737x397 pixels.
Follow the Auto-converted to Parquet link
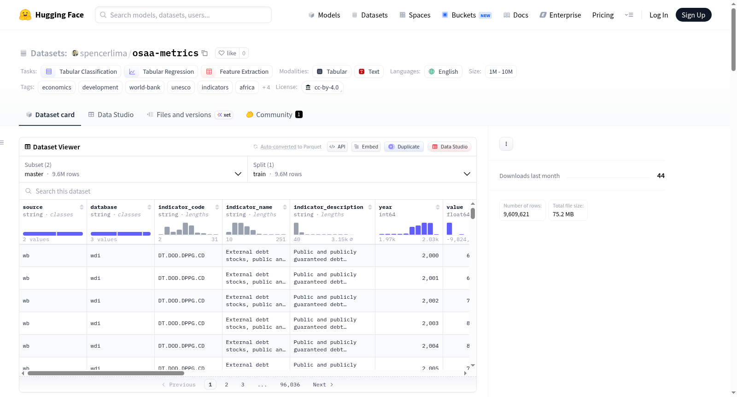tap(278, 147)
